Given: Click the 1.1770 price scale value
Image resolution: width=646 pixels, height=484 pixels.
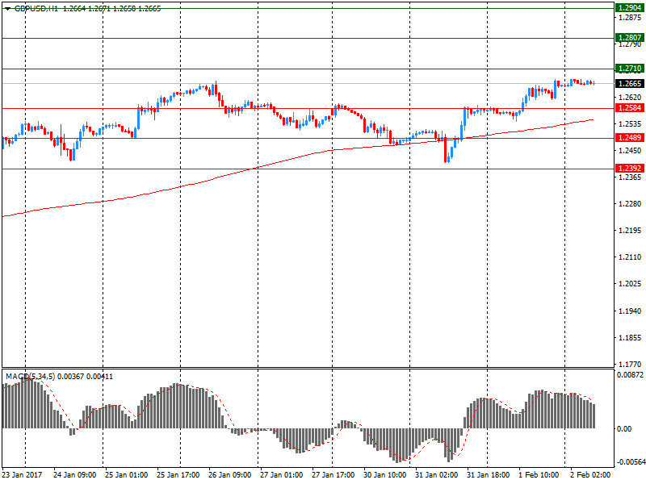Looking at the screenshot, I should [630, 365].
